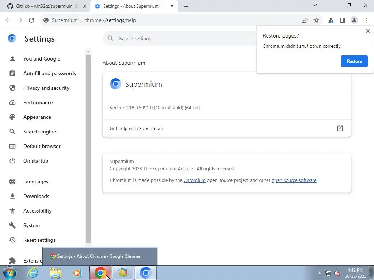Click the browser forward arrow
Viewport: 374px width, 280px height.
coord(20,20)
